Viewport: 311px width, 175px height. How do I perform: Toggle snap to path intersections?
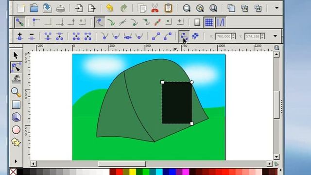click(122, 22)
